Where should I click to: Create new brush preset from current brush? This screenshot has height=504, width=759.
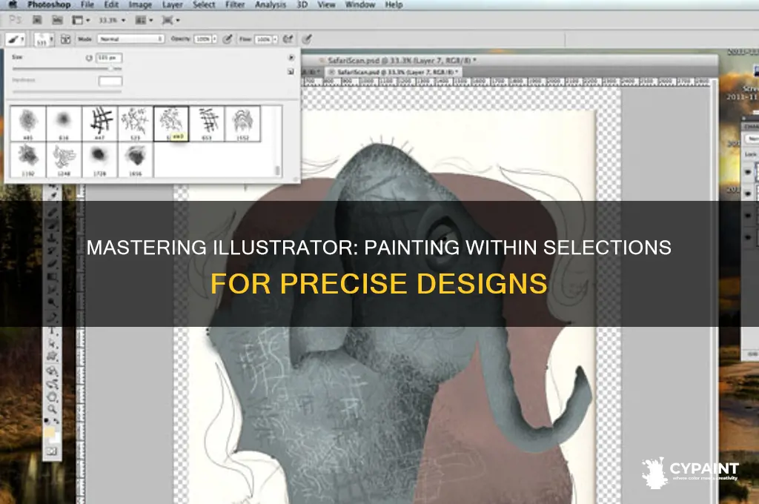coord(291,71)
